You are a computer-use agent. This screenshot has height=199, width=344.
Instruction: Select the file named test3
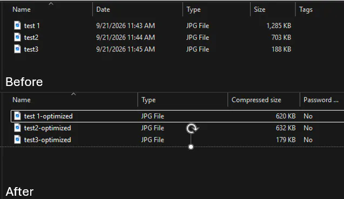(x=31, y=49)
